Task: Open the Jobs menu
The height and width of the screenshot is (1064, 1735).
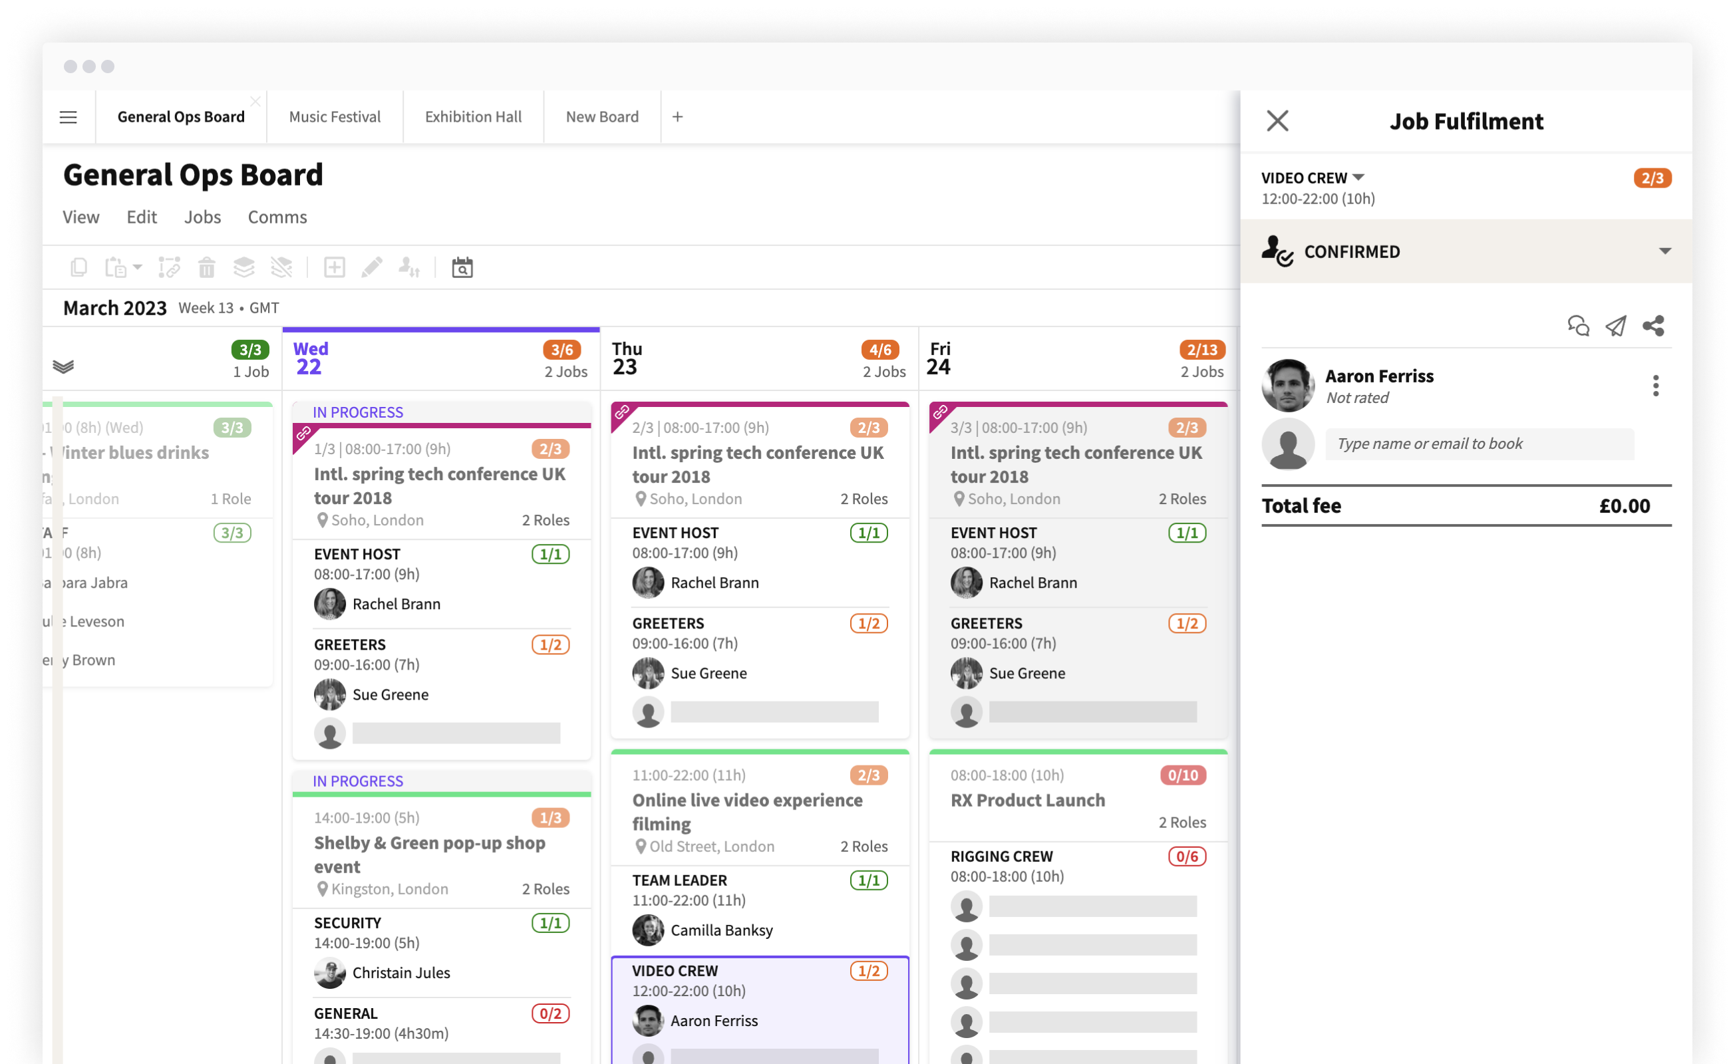Action: click(202, 217)
